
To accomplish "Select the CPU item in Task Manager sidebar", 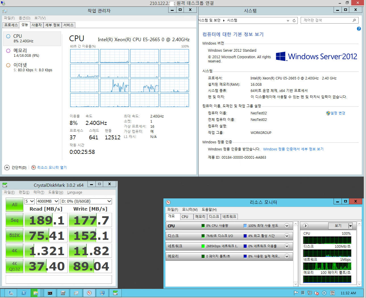I will (32, 39).
